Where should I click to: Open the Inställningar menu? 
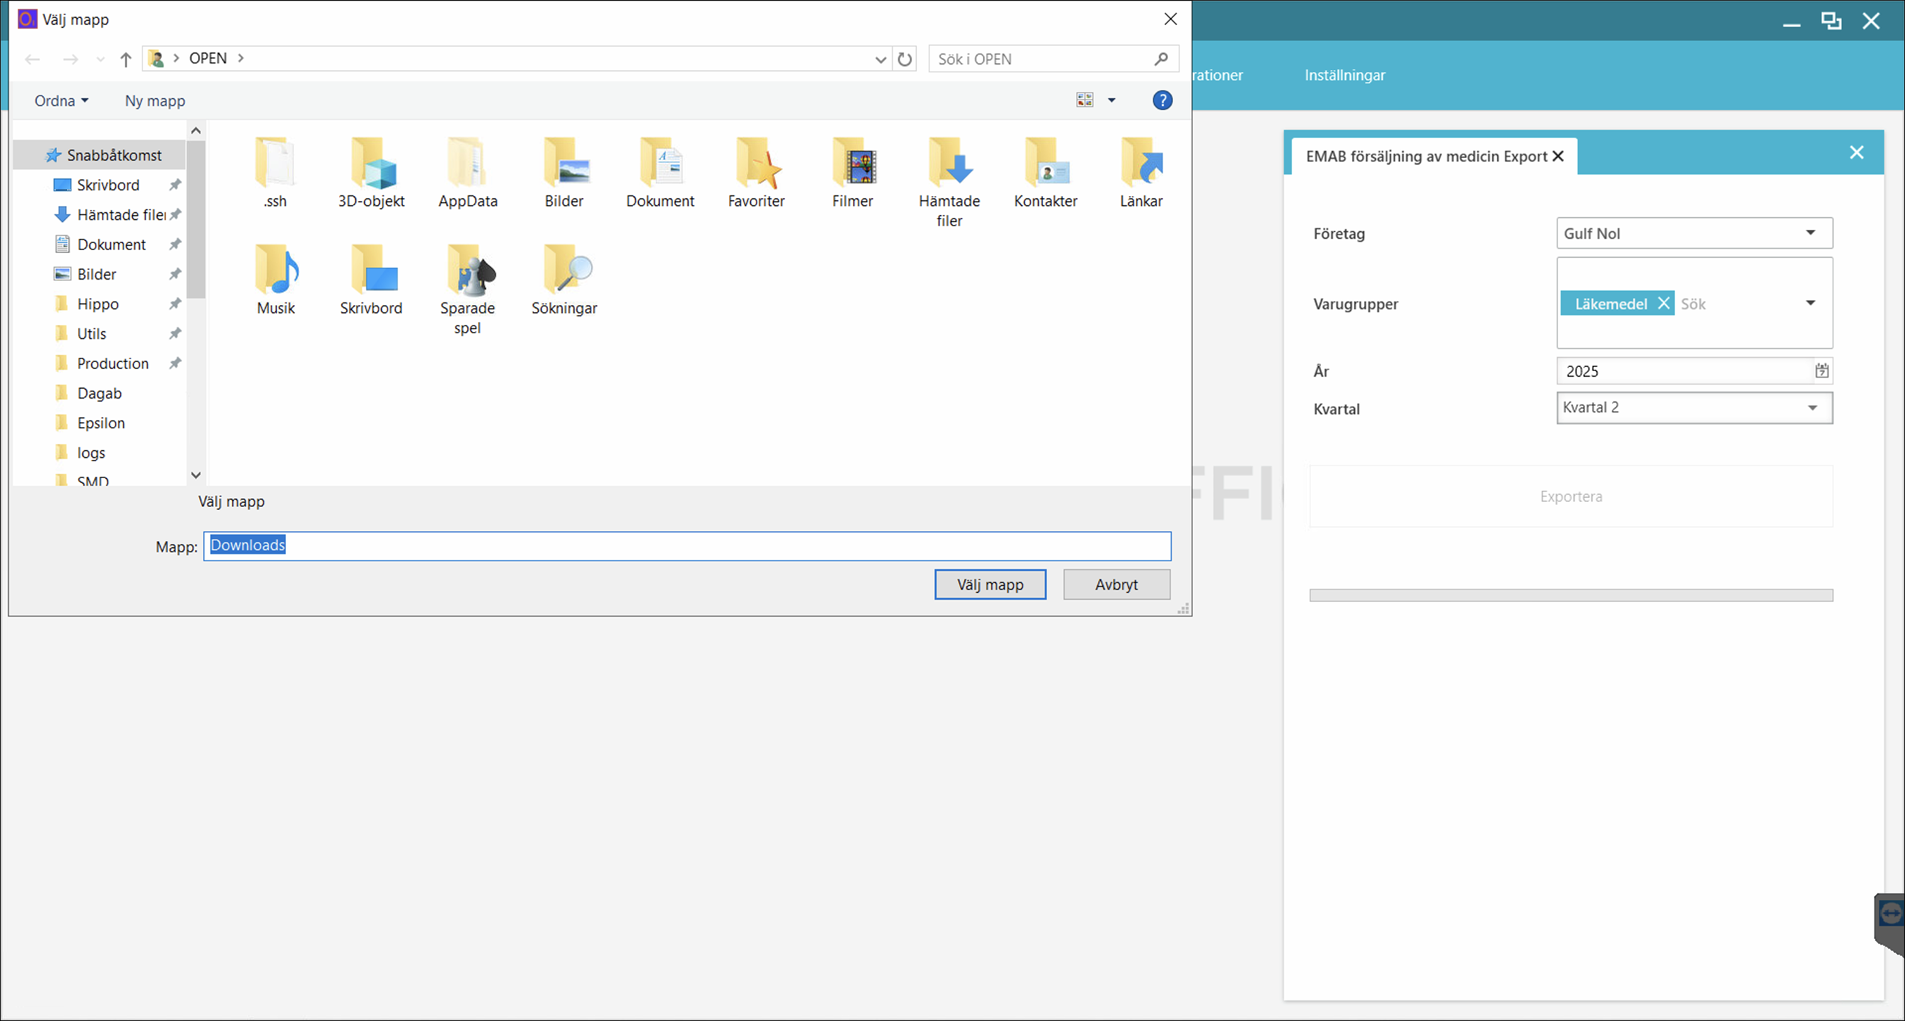tap(1344, 76)
